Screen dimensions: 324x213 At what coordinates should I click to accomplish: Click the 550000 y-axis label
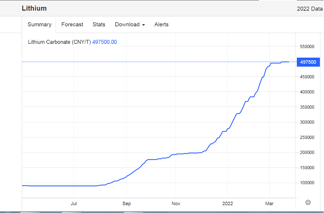(307, 47)
